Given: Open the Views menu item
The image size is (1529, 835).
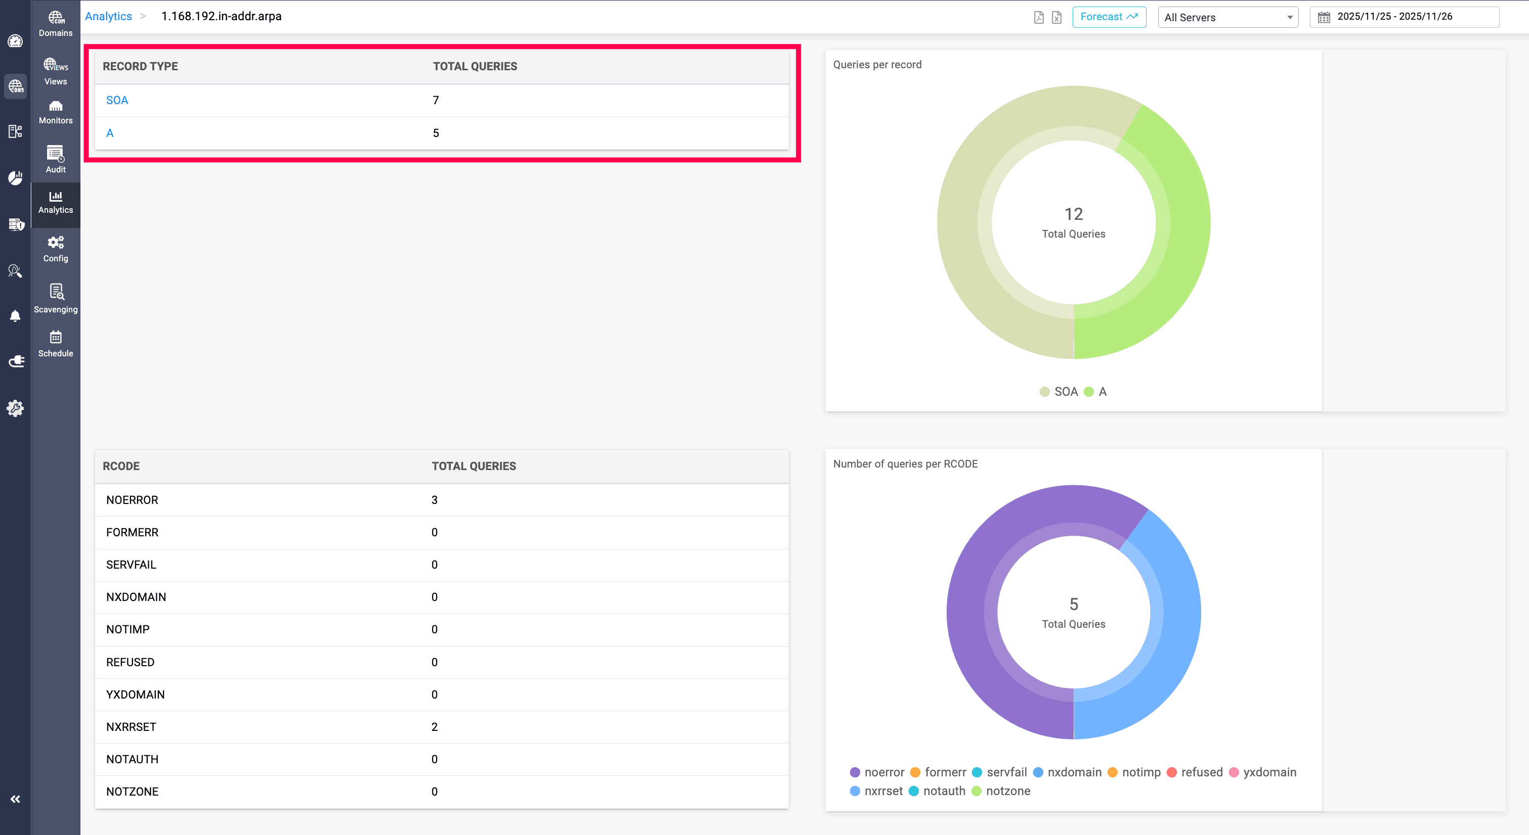Looking at the screenshot, I should (55, 71).
